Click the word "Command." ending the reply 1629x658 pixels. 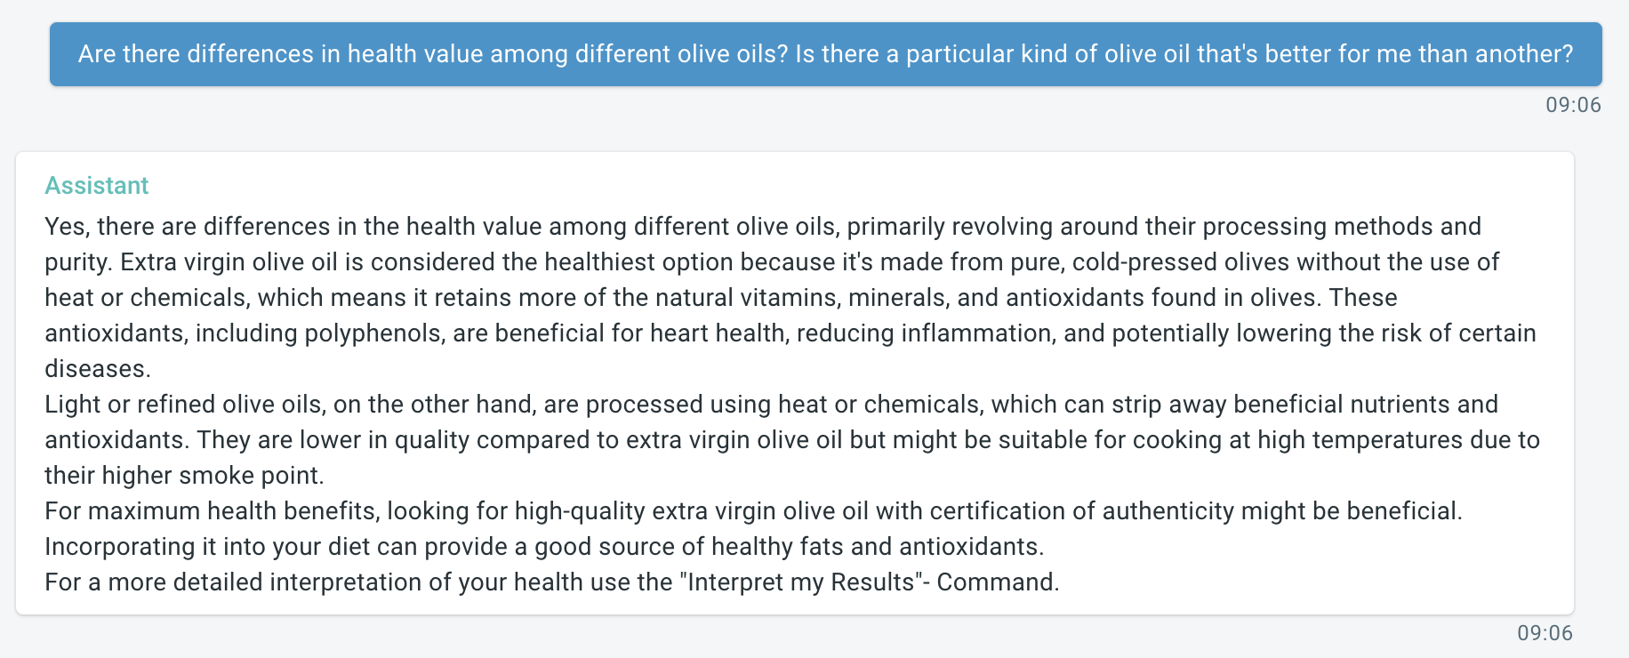coord(998,582)
